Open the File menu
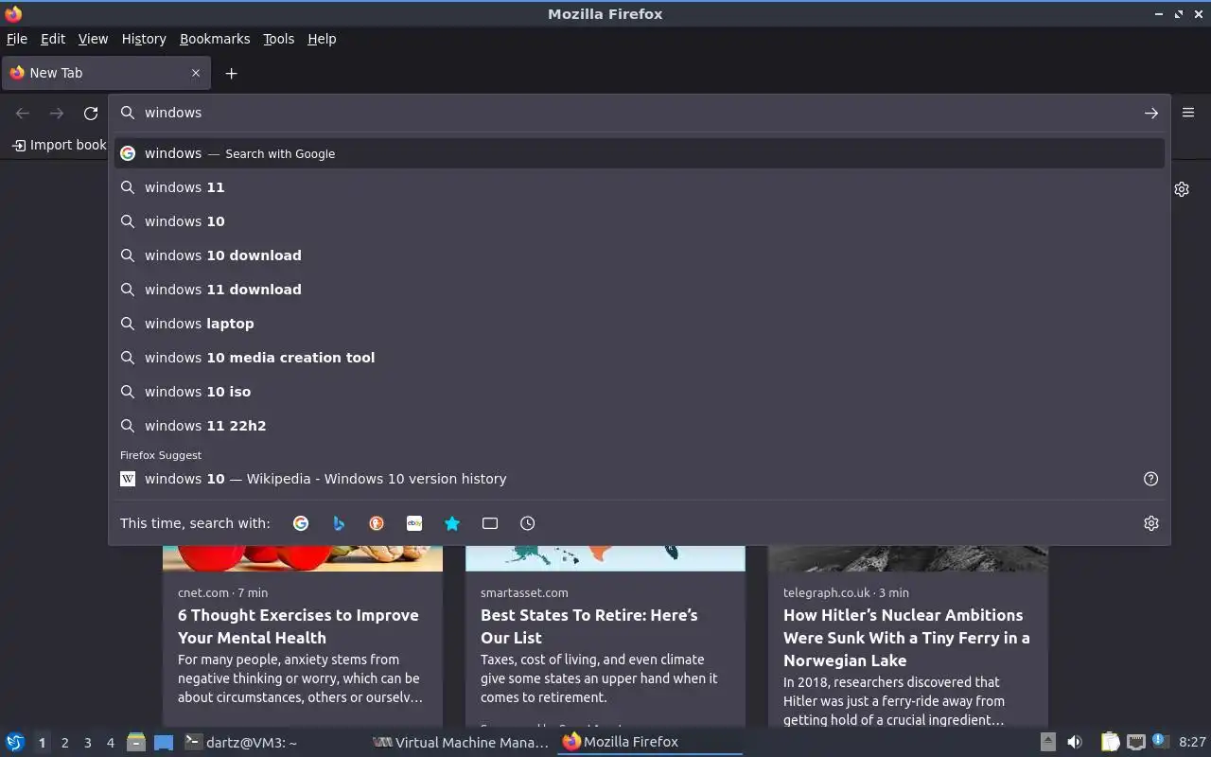The image size is (1211, 757). click(17, 39)
